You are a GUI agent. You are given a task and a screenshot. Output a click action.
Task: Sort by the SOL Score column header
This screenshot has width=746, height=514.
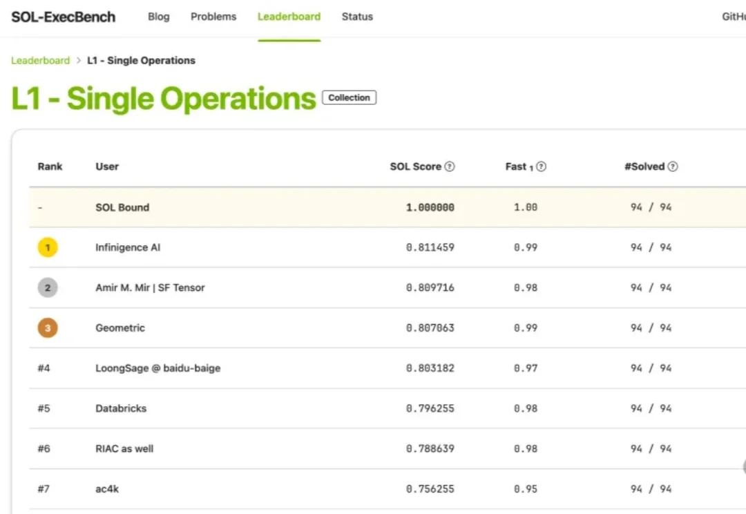click(416, 166)
